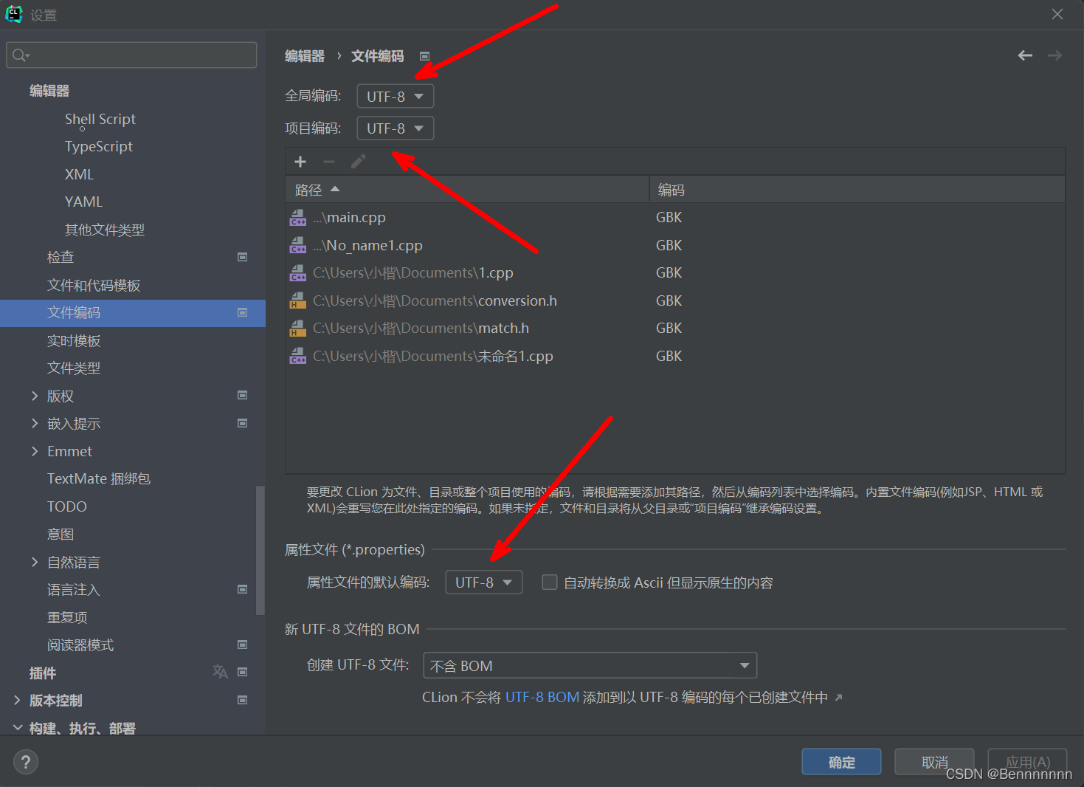Open TODO settings page

(x=67, y=506)
